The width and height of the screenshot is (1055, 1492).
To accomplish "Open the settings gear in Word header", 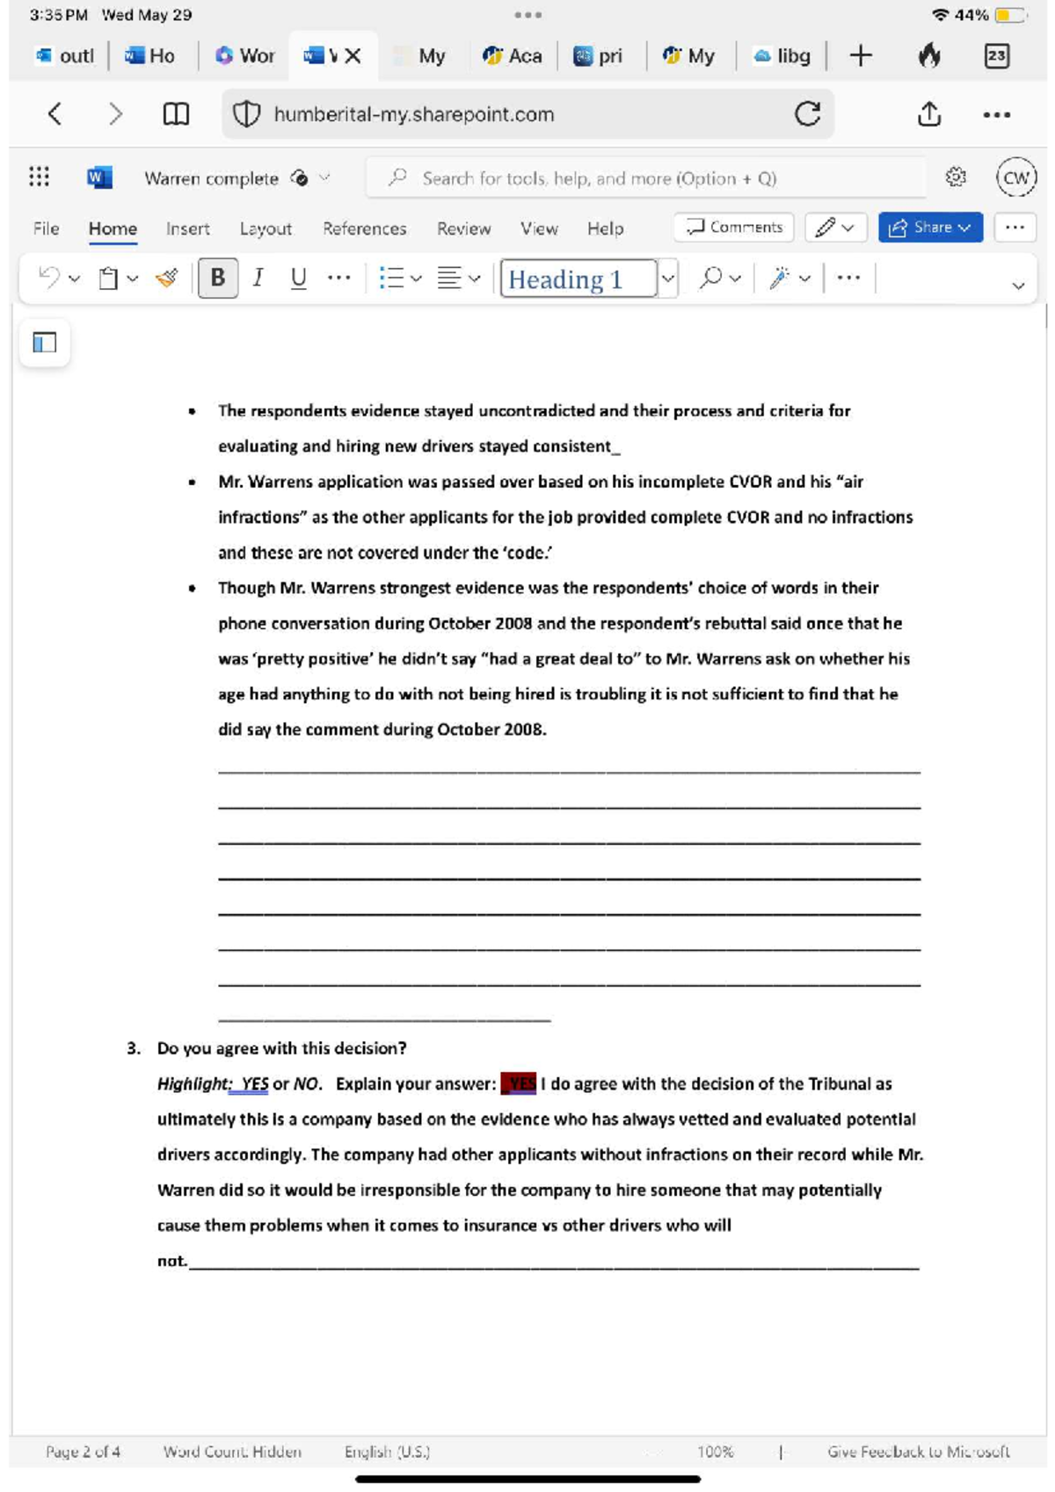I will 956,177.
